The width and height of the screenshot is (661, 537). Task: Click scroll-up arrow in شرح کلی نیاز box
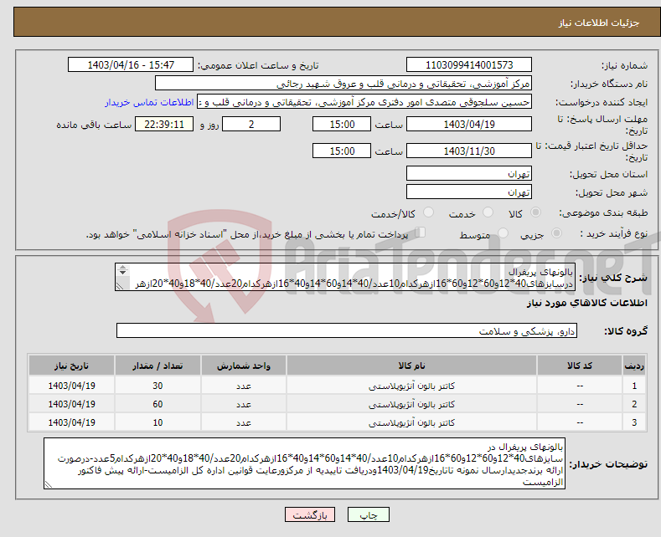[122, 267]
